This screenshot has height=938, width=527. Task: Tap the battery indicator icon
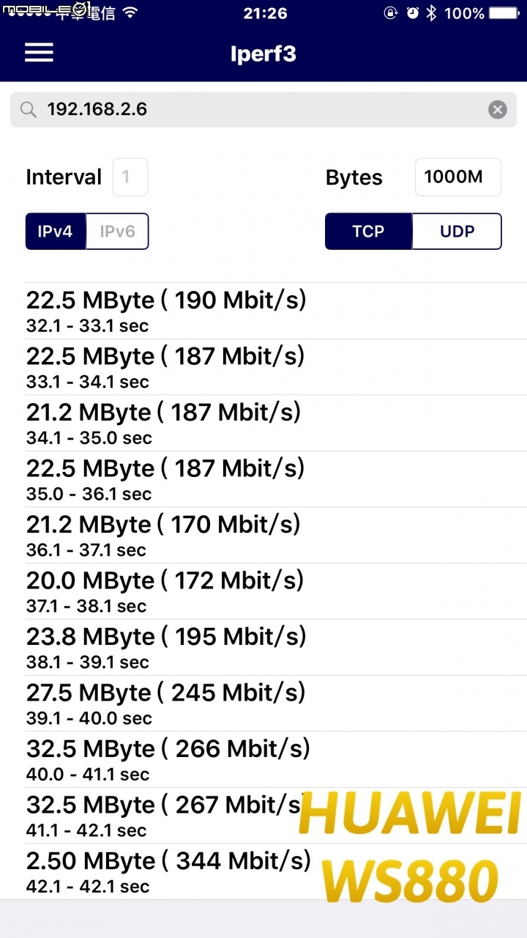coord(504,12)
